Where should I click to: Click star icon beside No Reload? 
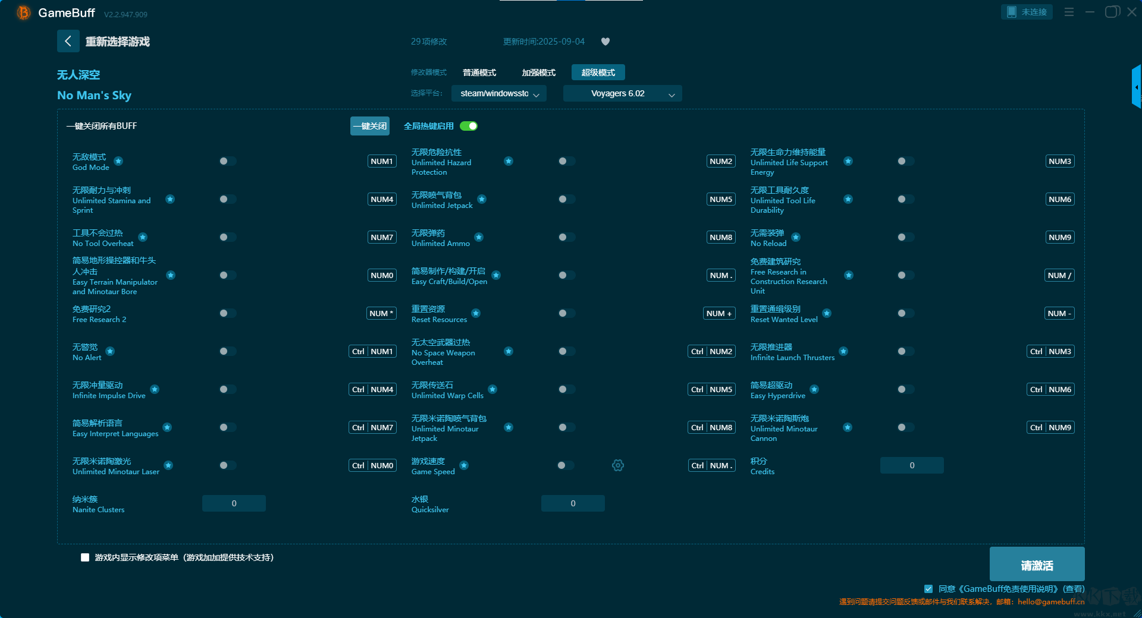pos(796,237)
